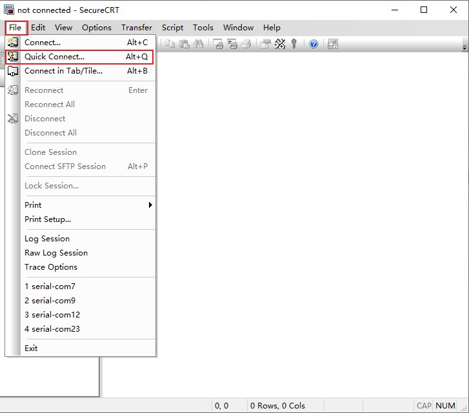This screenshot has width=469, height=413.
Task: Open recent session serial-com12
Action: [52, 315]
